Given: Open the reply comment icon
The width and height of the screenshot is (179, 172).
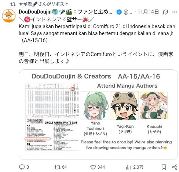Looking at the screenshot, I should coord(22,167).
